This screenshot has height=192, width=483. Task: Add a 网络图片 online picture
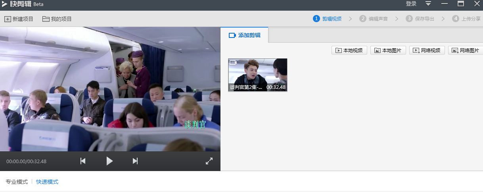point(466,50)
